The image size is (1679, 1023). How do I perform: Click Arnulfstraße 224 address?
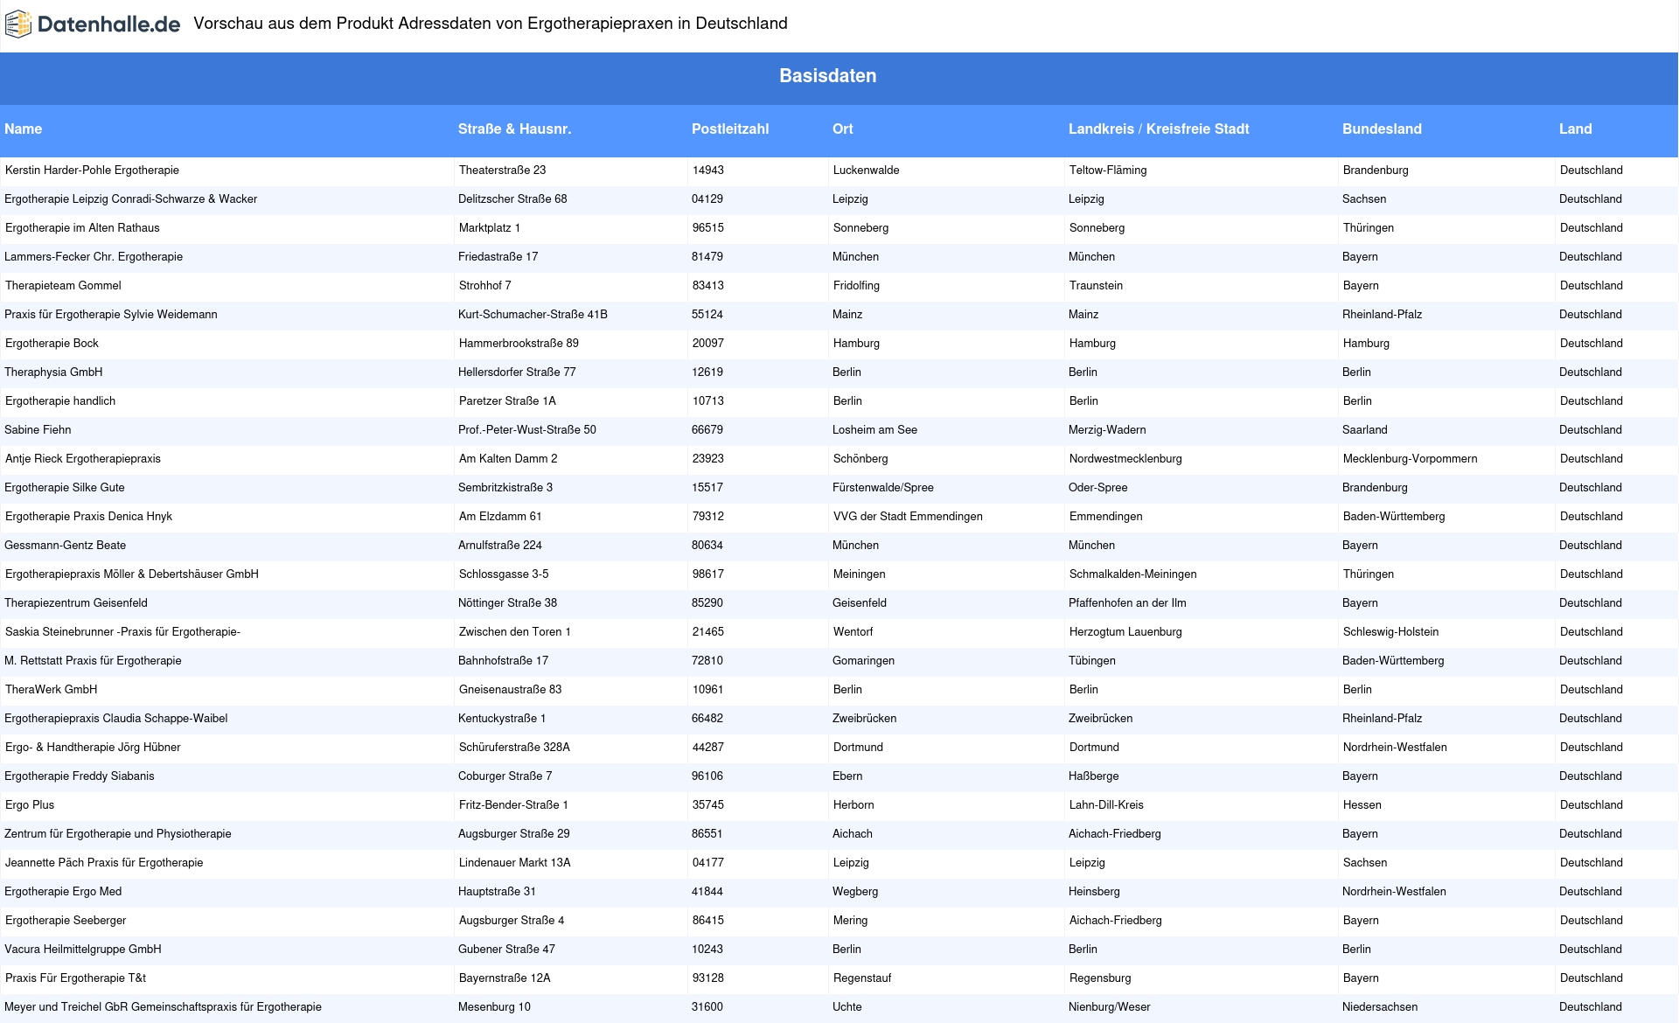pyautogui.click(x=500, y=546)
